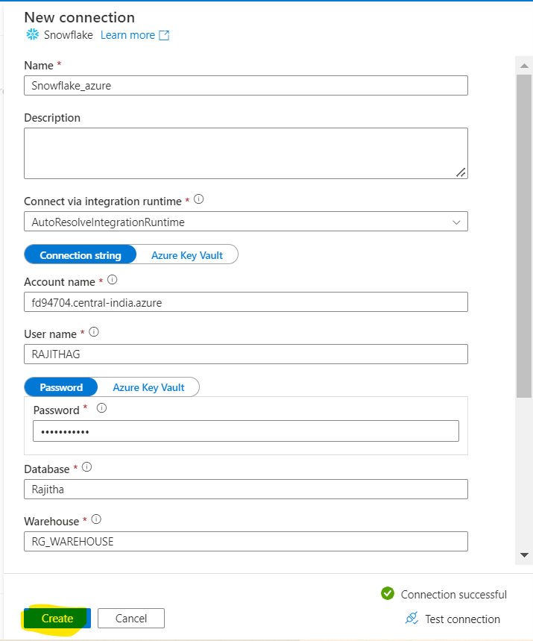Screen dimensions: 533x641
Task: Click the scrollbar up arrow
Action: [524, 66]
